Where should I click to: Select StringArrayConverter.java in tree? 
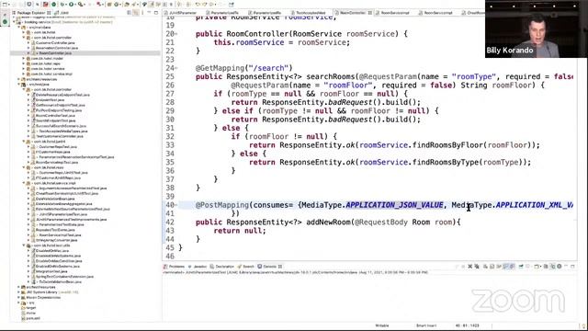56,240
